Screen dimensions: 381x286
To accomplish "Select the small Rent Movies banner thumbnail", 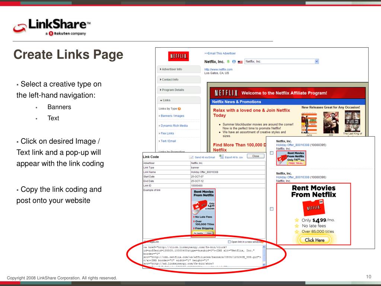I will click(291, 158).
